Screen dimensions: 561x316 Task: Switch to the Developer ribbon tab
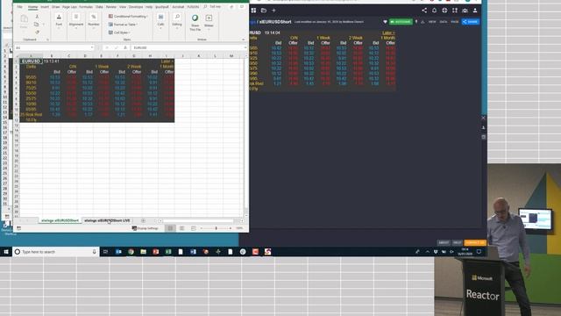136,7
